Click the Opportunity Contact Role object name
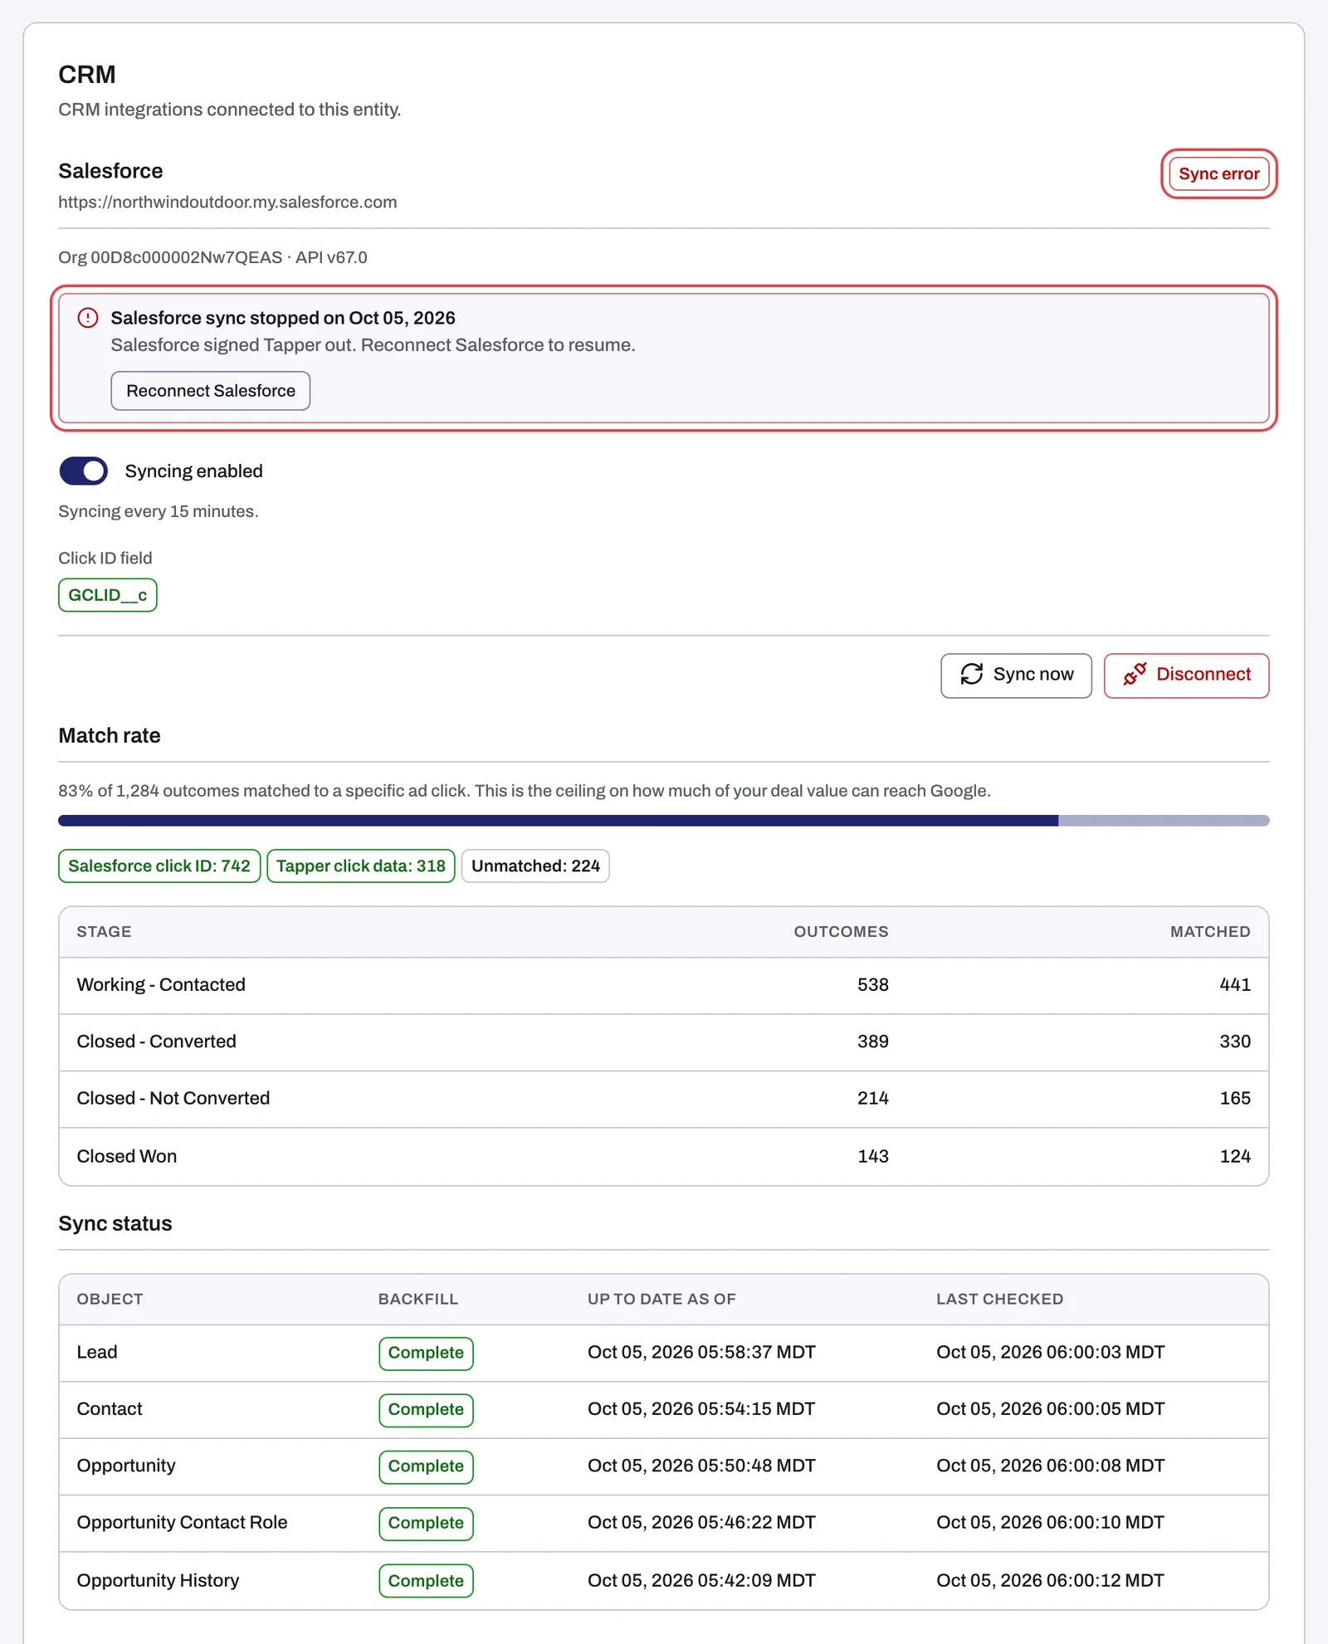The width and height of the screenshot is (1328, 1644). (x=182, y=1523)
